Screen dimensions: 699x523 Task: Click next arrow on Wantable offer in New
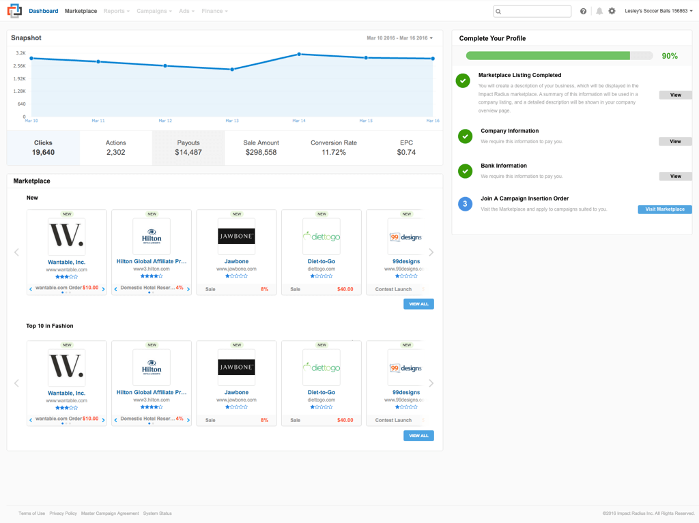[x=104, y=289]
